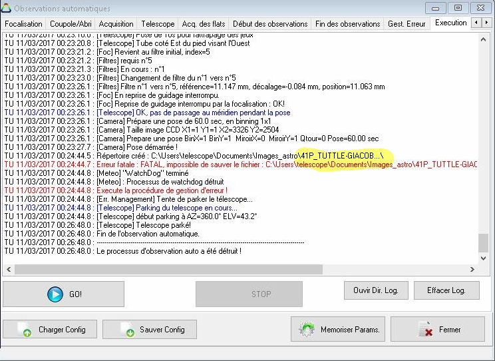
Task: Open the Coupole/Abri tab
Action: pyautogui.click(x=71, y=24)
